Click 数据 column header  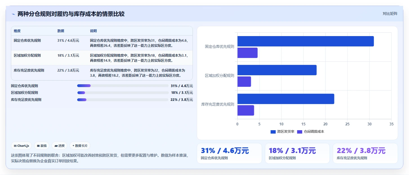coord(61,31)
